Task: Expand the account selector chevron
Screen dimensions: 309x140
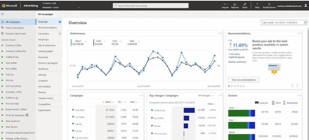Action: 79,7
